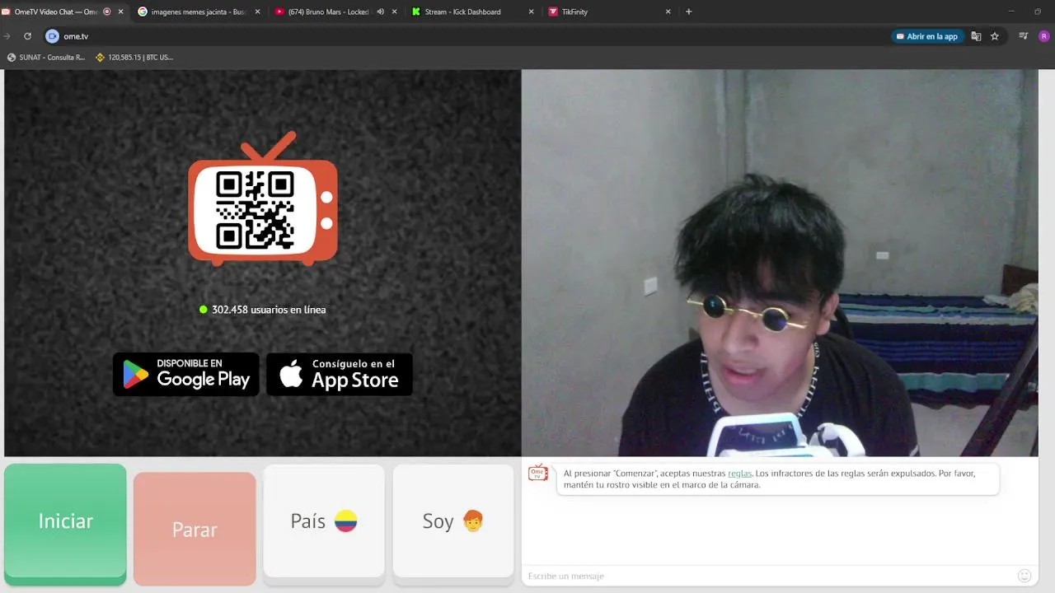The height and width of the screenshot is (593, 1055).
Task: Click the green Iniciar button
Action: click(x=65, y=524)
